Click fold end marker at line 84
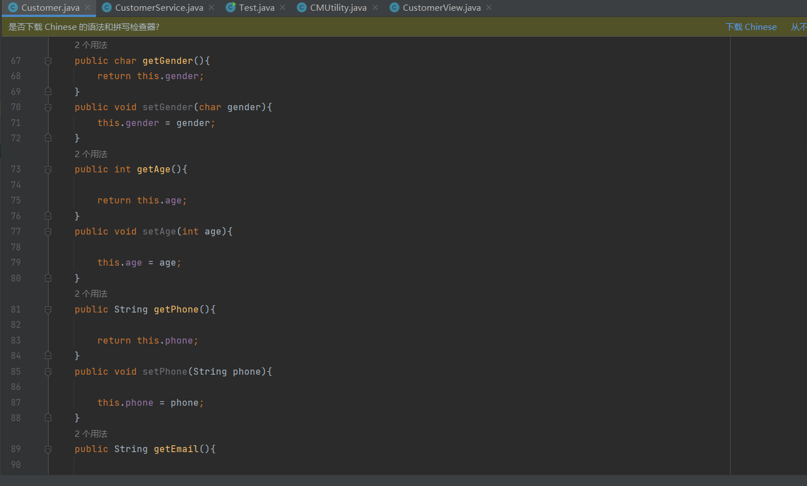This screenshot has height=486, width=807. click(x=48, y=355)
